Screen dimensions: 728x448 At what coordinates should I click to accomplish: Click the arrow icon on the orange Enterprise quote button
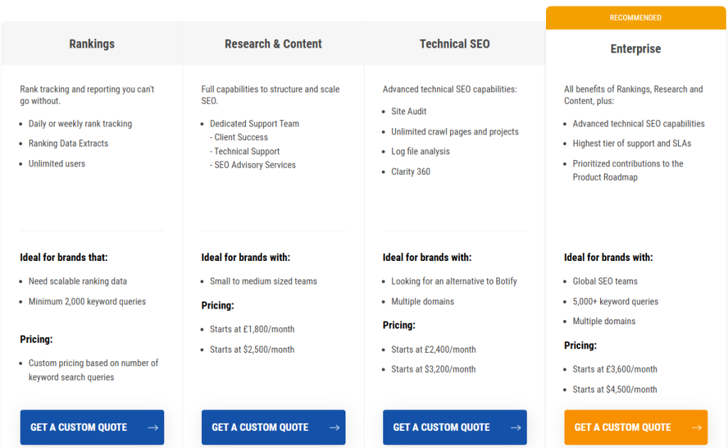696,427
